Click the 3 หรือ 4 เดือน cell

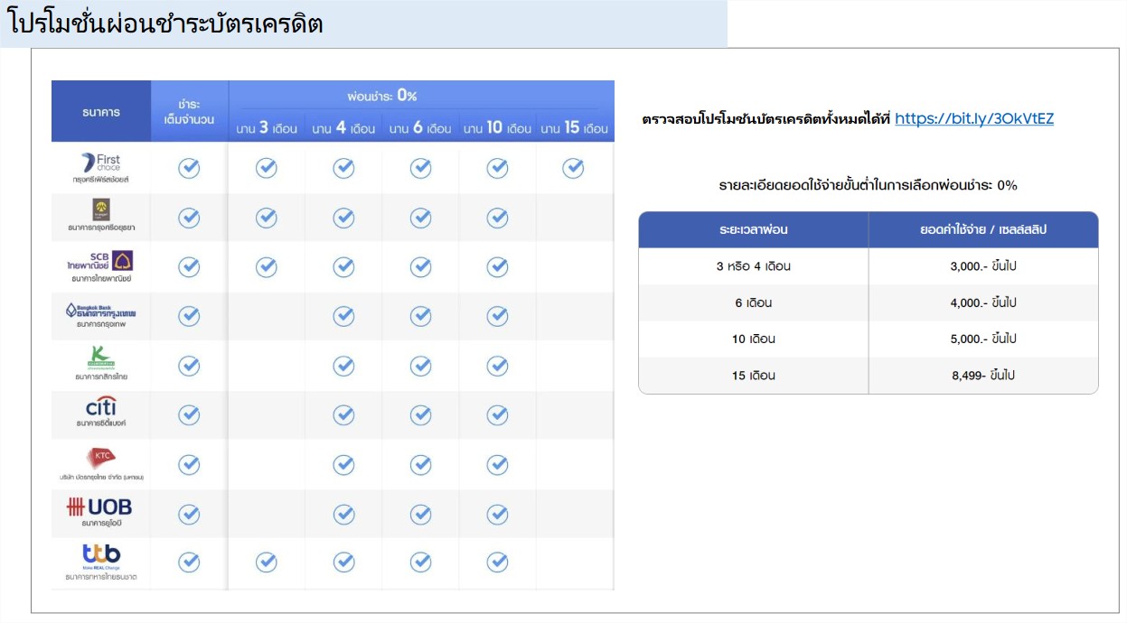754,266
